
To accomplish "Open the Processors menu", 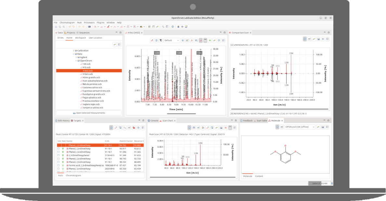I will coord(89,22).
